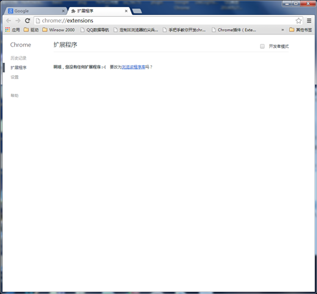
Task: Open the 驱动 bookmarks folder
Action: click(31, 30)
